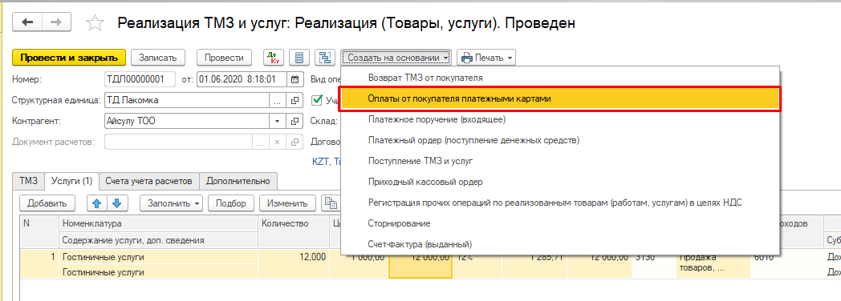The width and height of the screenshot is (841, 301).
Task: Click the Номенклатура column header
Action: point(158,223)
